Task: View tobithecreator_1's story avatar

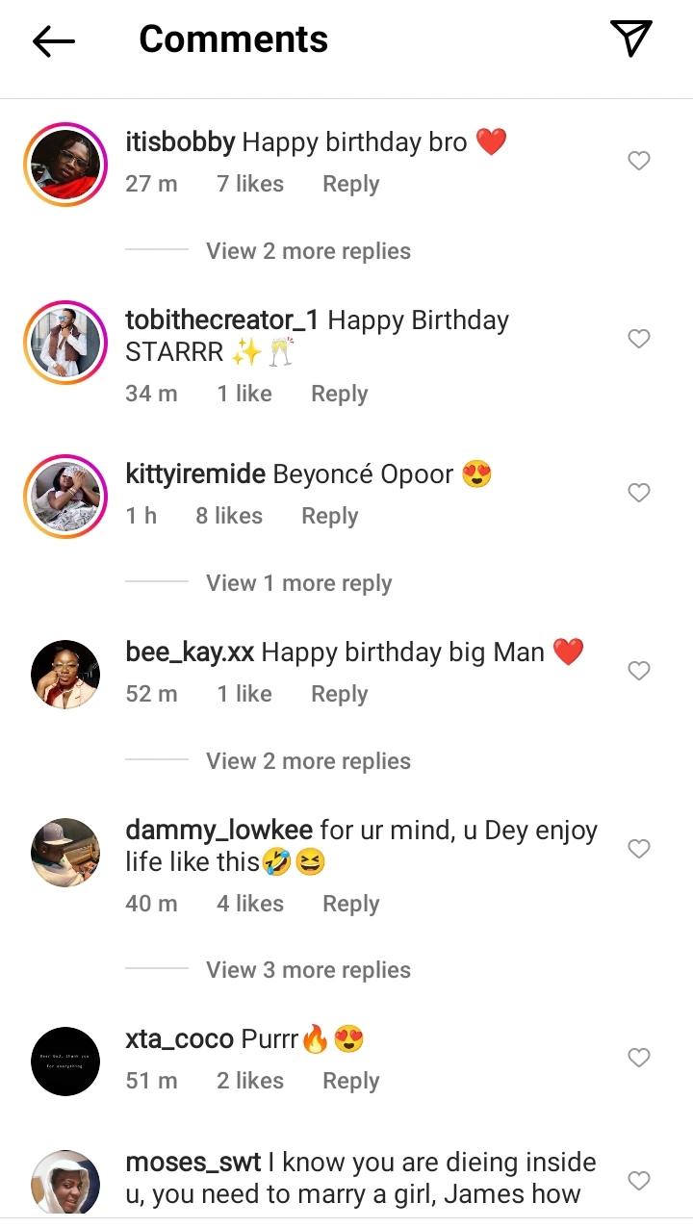Action: point(65,343)
